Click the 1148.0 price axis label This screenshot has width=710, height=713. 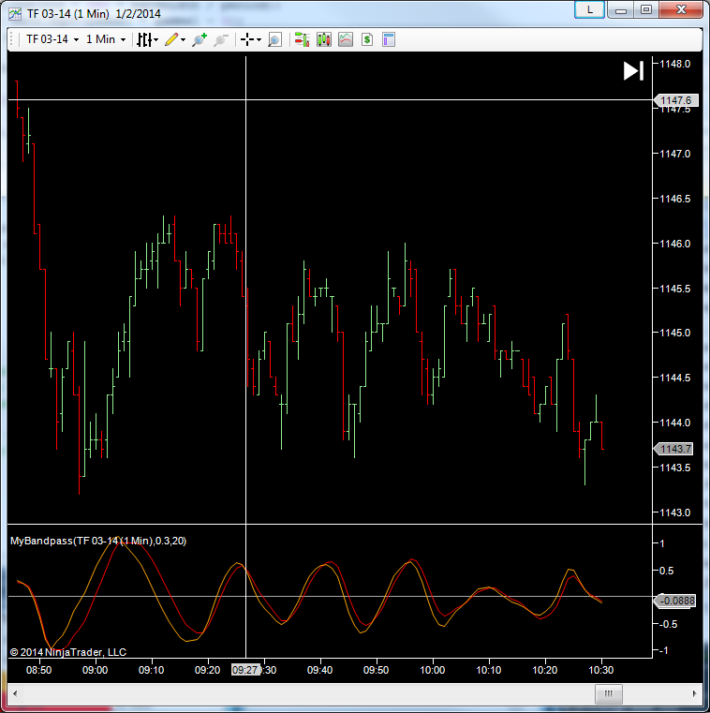point(674,64)
